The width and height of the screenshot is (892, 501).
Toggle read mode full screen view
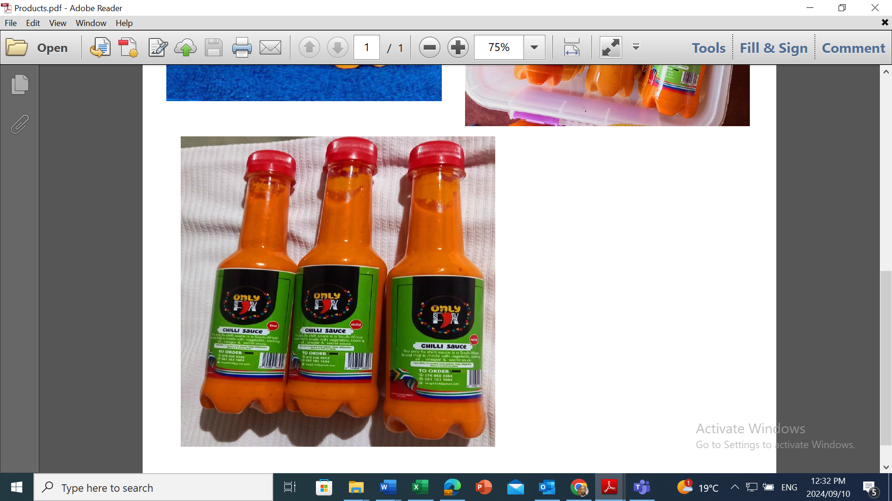coord(610,47)
